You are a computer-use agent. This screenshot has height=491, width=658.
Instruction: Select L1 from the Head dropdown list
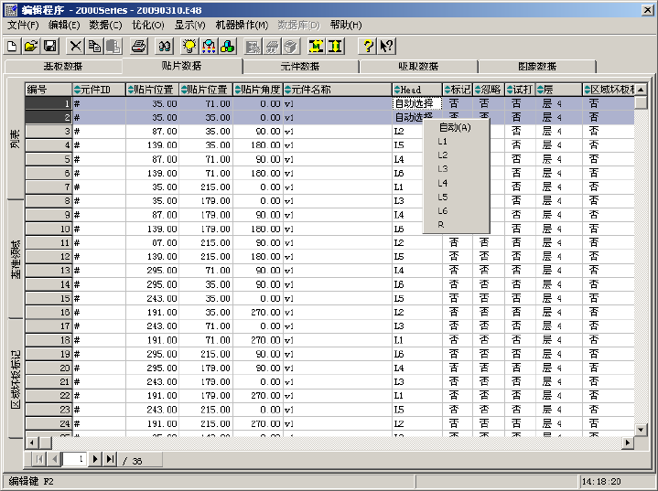click(444, 142)
